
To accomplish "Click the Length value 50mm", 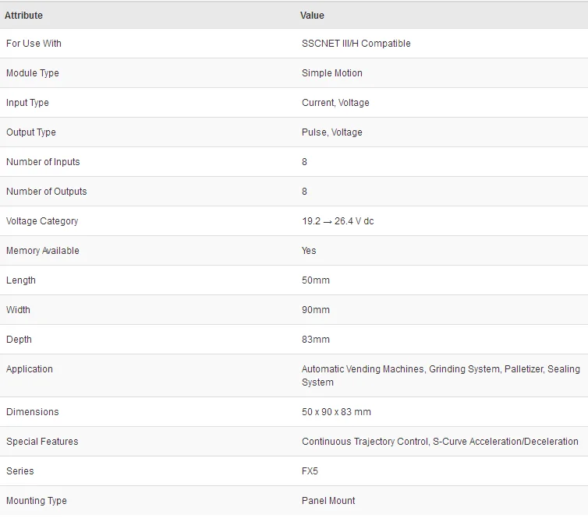I will tap(316, 280).
